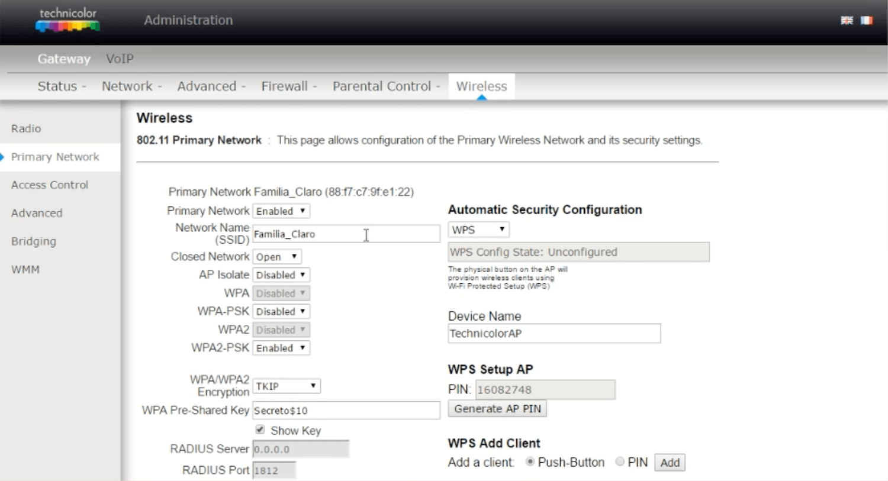Go to the Radio settings page
The width and height of the screenshot is (888, 481).
[26, 128]
